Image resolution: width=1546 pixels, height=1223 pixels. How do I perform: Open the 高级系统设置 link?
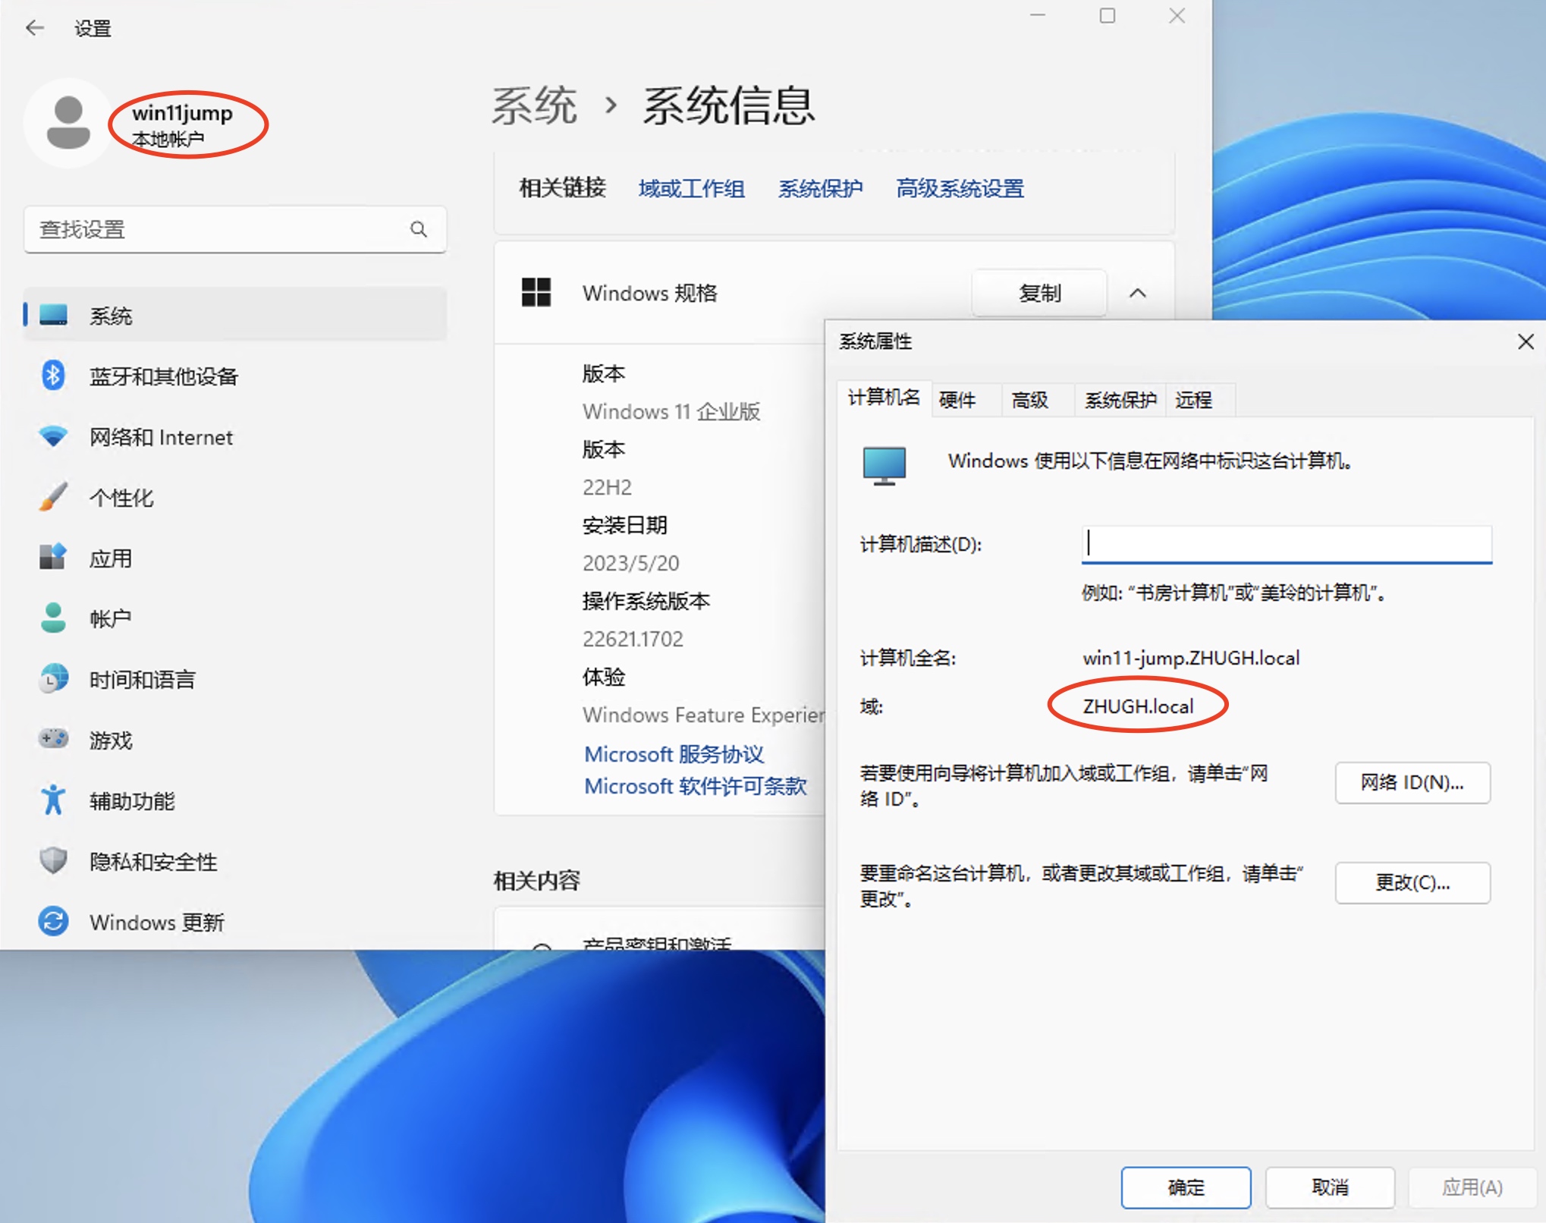pos(960,188)
